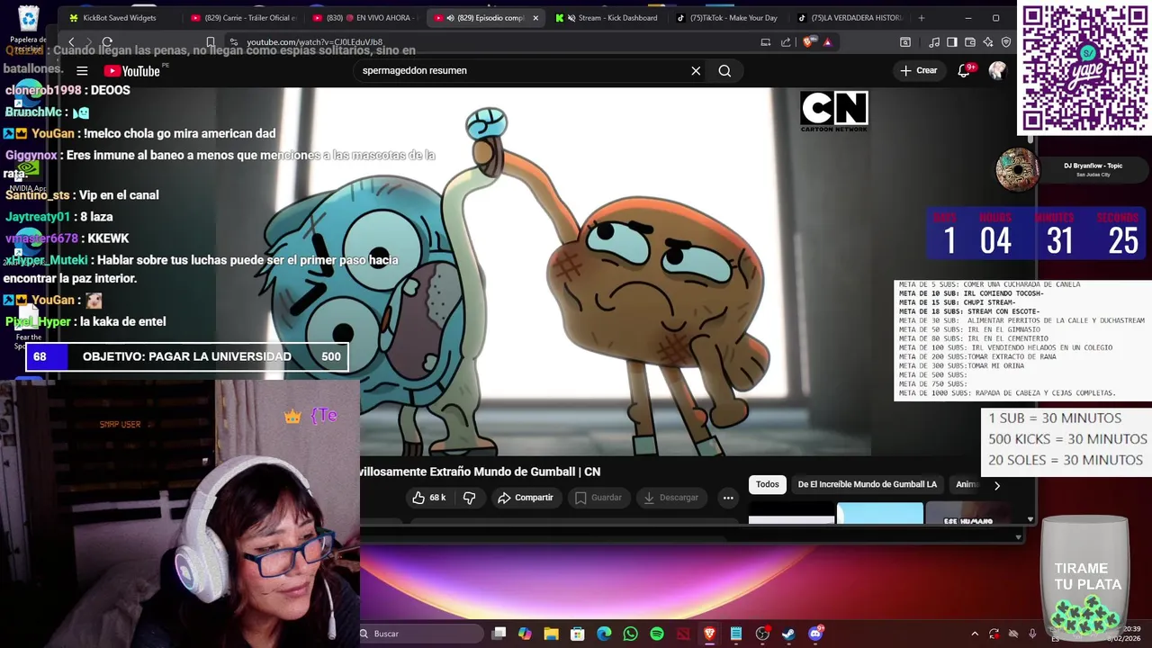This screenshot has height=648, width=1152.
Task: Click the video title mentioning Mundo de Gumball | CN
Action: click(x=480, y=472)
